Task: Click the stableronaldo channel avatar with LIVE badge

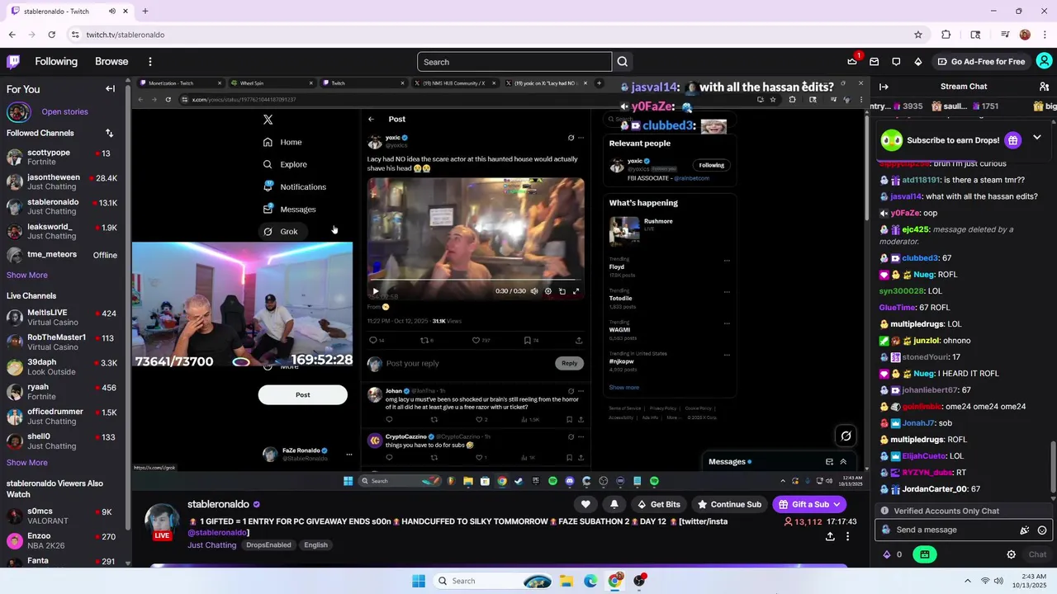Action: (162, 521)
